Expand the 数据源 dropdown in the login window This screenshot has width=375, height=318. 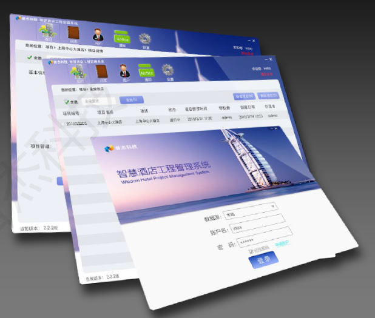273,206
